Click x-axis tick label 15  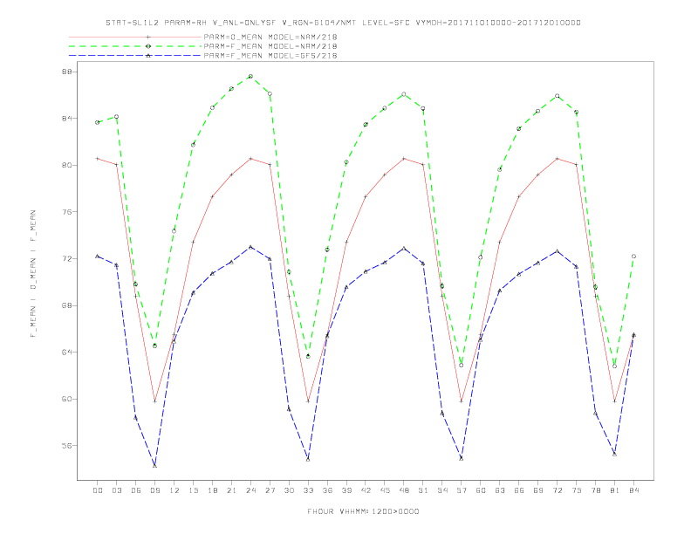point(193,490)
